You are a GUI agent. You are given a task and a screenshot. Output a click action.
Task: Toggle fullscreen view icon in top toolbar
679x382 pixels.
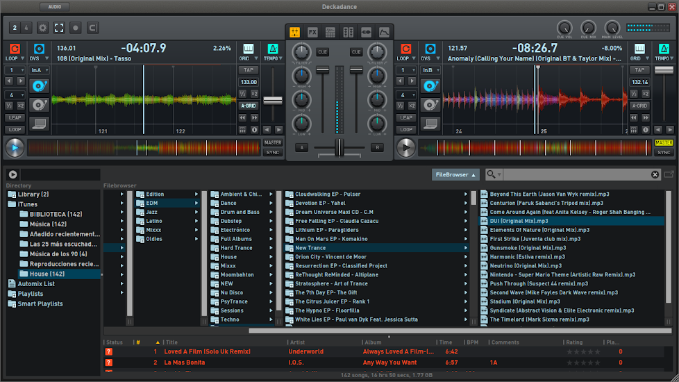tap(59, 28)
